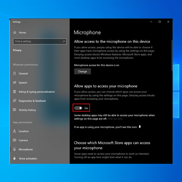Click the General lock icon

point(15,73)
